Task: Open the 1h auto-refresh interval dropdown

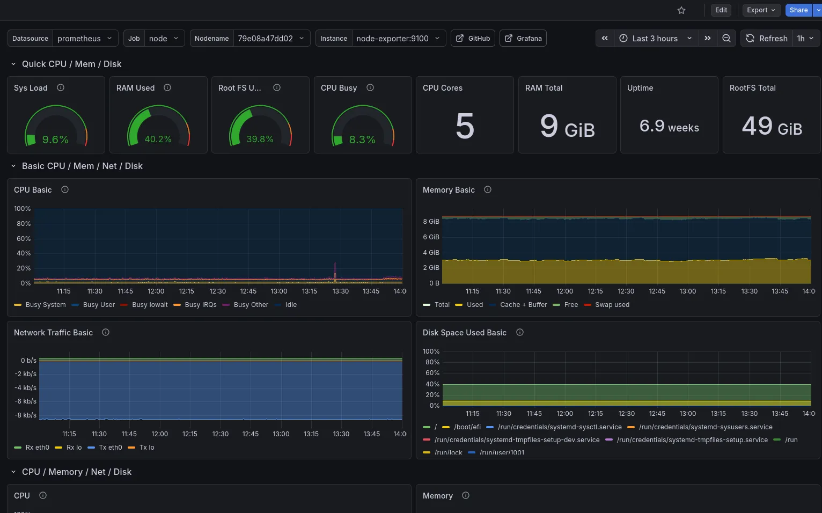Action: 805,38
